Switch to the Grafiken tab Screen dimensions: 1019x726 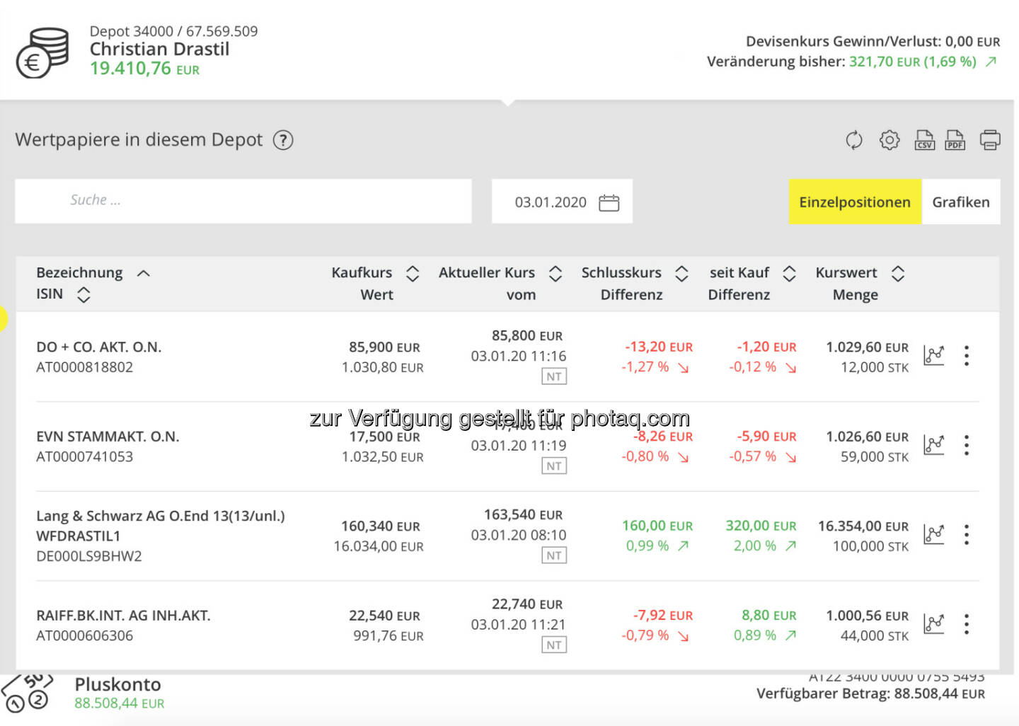click(x=960, y=202)
